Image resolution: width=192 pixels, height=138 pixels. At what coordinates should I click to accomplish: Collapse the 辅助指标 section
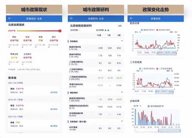point(122,92)
